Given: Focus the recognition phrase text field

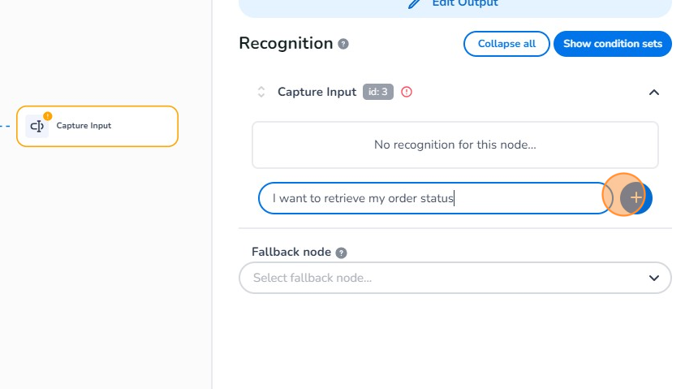Looking at the screenshot, I should [434, 198].
